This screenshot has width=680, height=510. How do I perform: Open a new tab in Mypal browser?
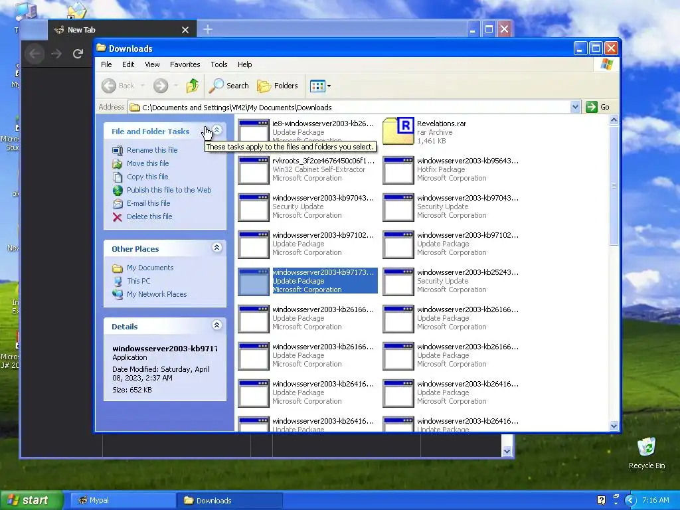(208, 29)
